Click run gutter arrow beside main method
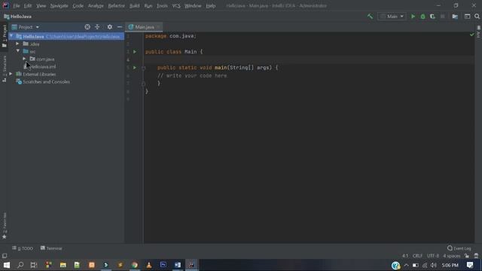 (135, 67)
